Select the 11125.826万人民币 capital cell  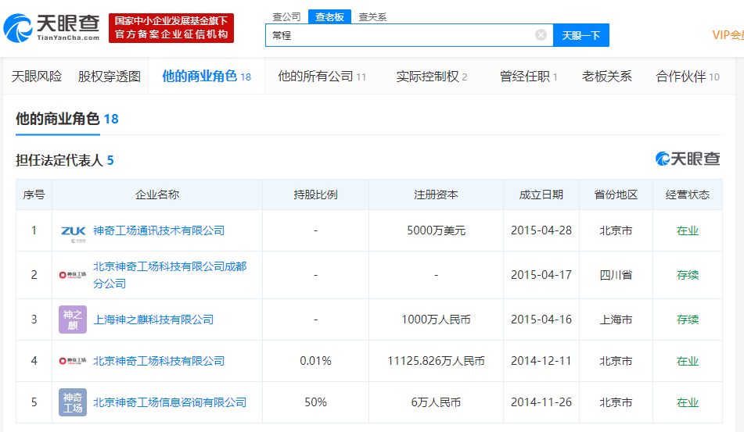click(x=436, y=361)
